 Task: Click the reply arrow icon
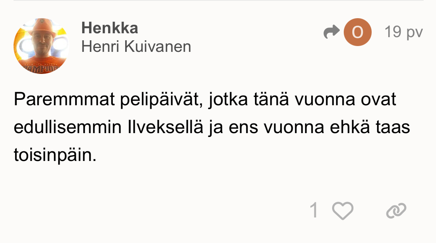pos(331,32)
